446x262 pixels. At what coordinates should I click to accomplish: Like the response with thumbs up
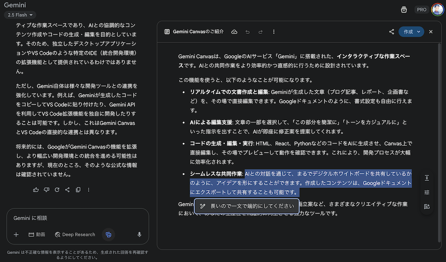click(x=36, y=190)
